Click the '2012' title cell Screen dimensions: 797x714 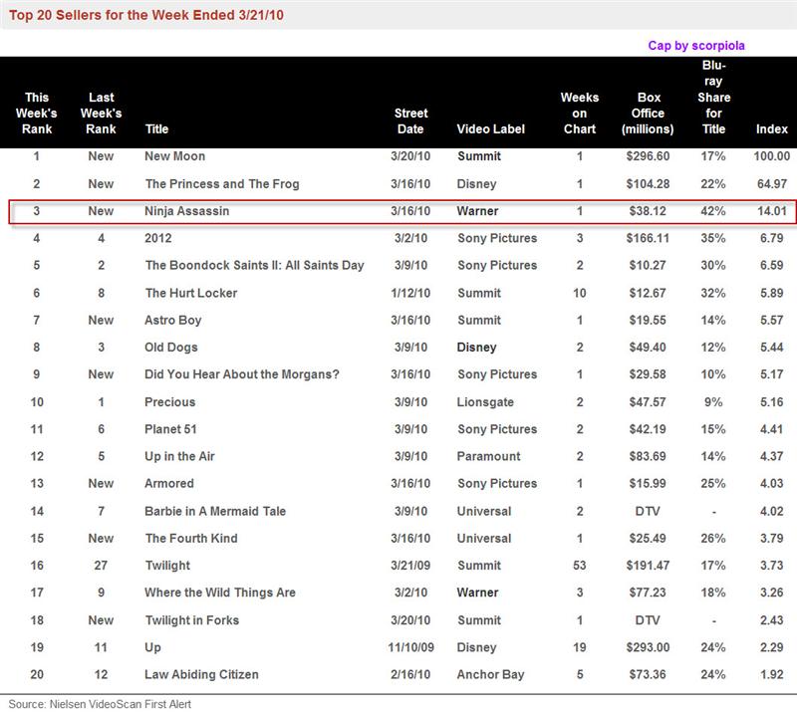coord(158,238)
